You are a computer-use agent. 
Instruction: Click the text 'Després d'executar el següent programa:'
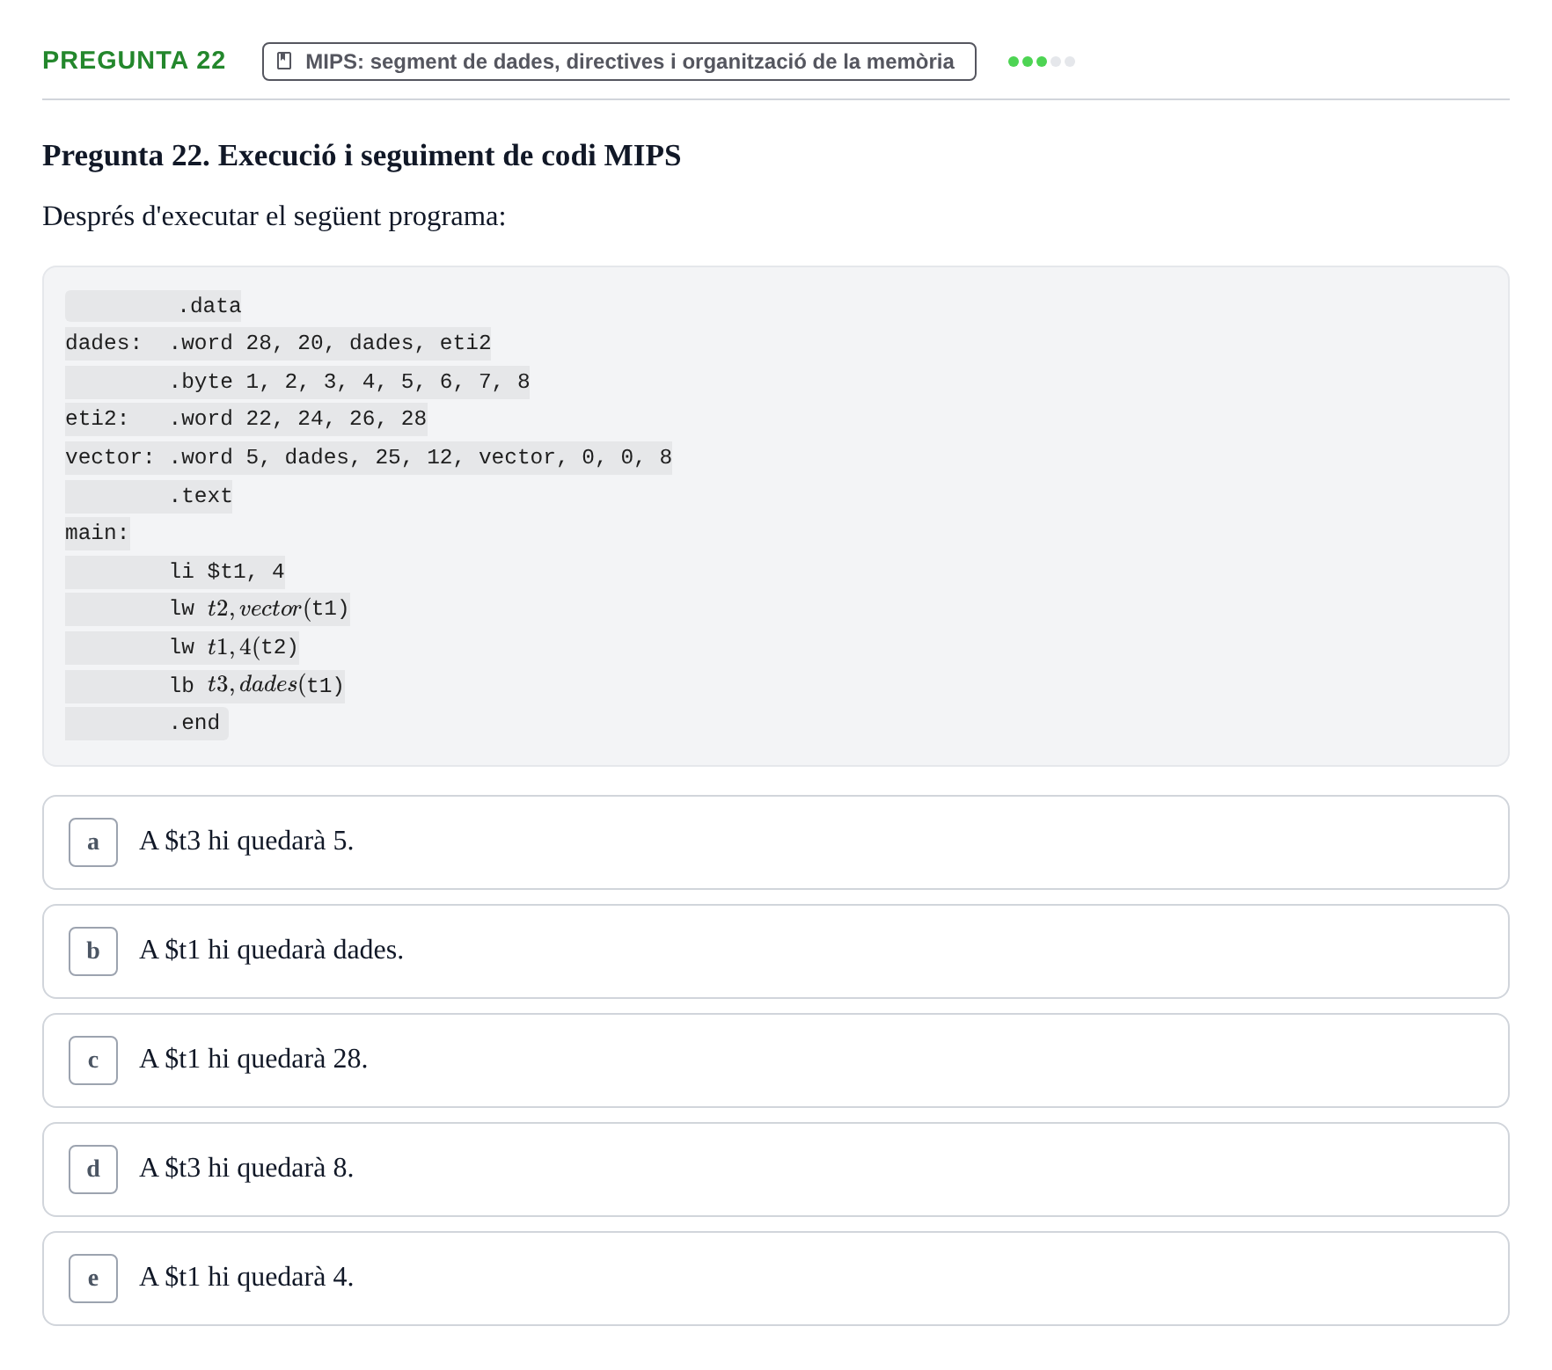click(275, 216)
